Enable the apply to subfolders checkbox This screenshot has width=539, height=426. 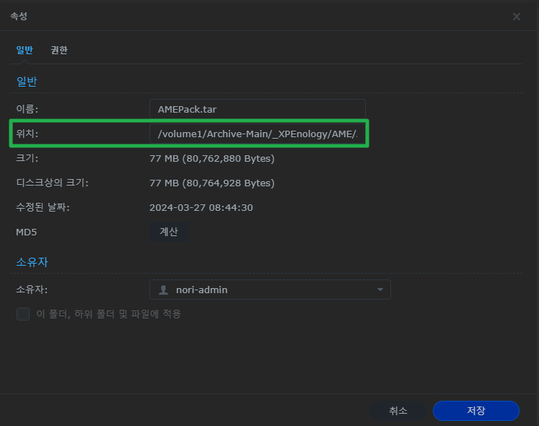point(23,314)
